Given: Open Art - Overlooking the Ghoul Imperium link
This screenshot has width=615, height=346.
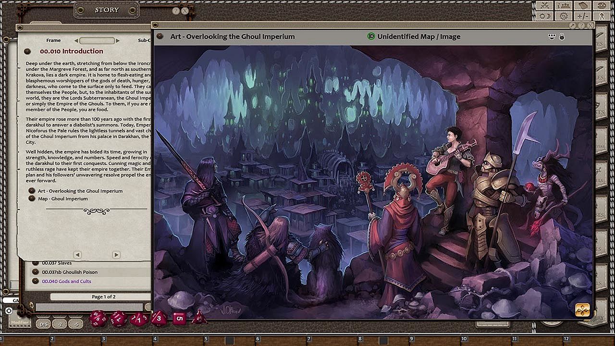Looking at the screenshot, I should point(80,191).
